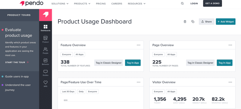
Task: Select Evaluate product usage tour
Action: tap(18, 33)
